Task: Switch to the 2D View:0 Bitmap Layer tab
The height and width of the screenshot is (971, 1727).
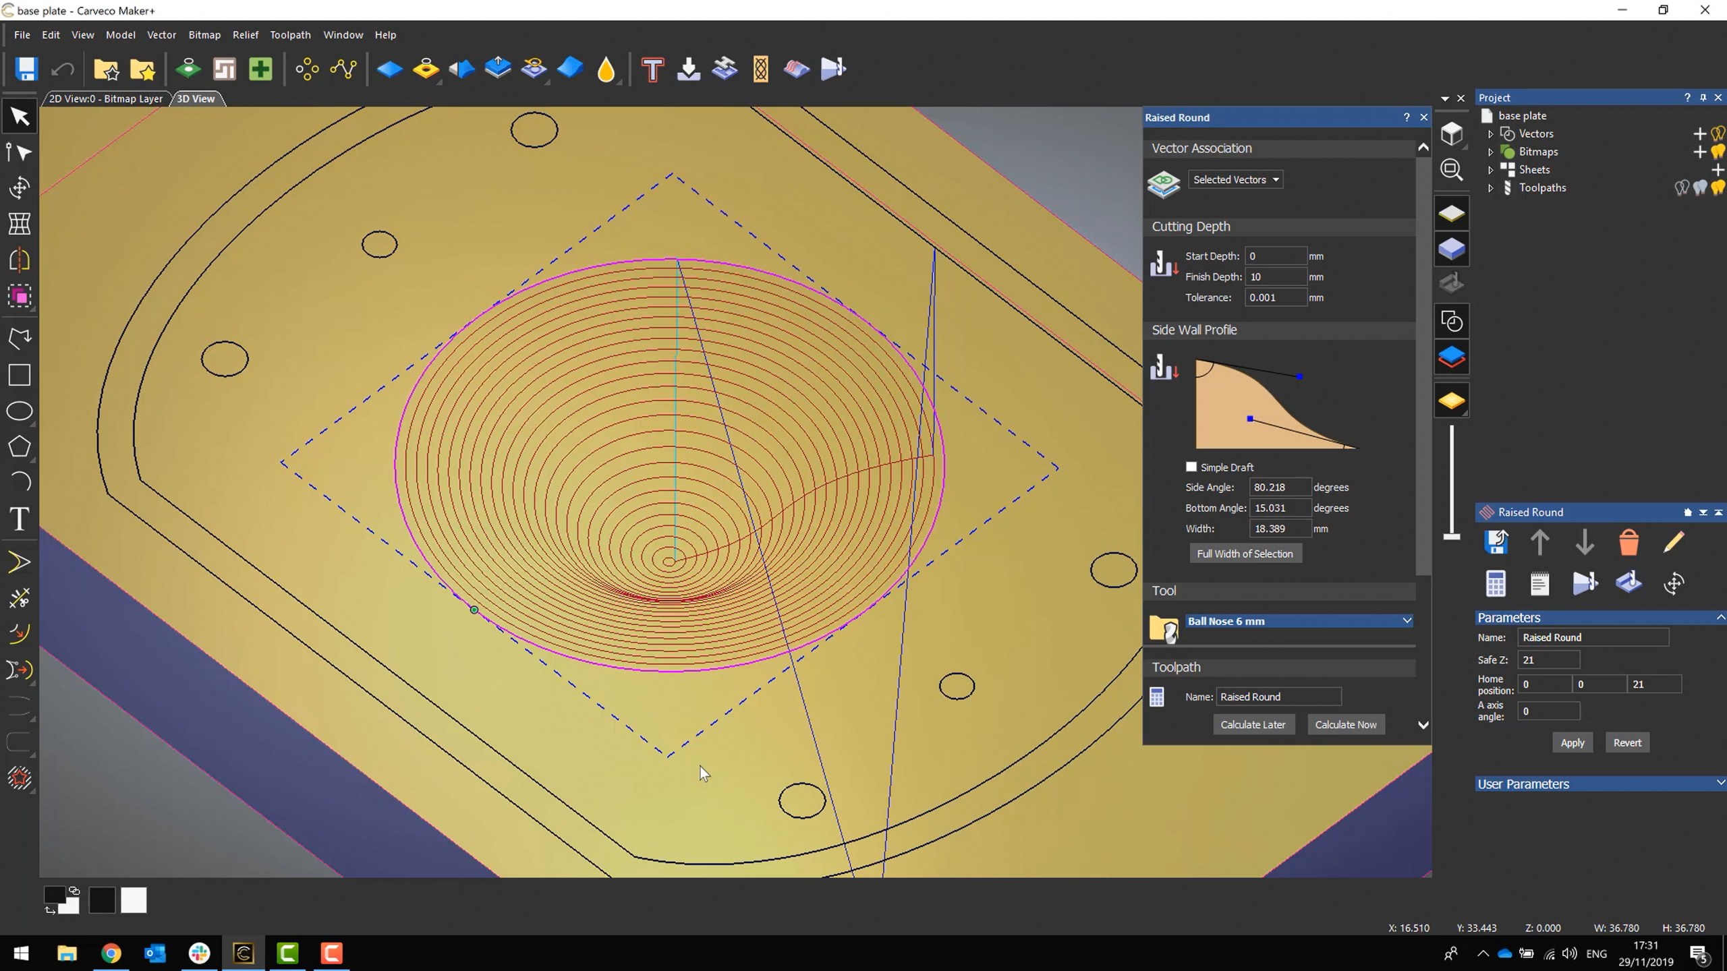Action: point(105,98)
